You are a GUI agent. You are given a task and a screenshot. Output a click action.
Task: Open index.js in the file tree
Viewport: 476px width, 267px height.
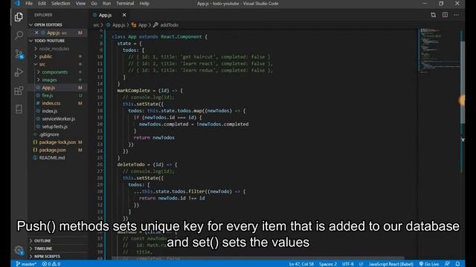click(x=50, y=111)
